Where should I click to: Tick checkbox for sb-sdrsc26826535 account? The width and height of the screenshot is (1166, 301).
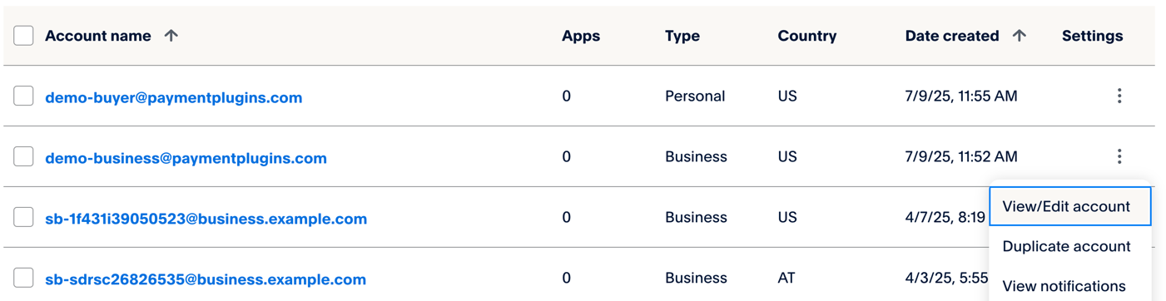pyautogui.click(x=23, y=279)
